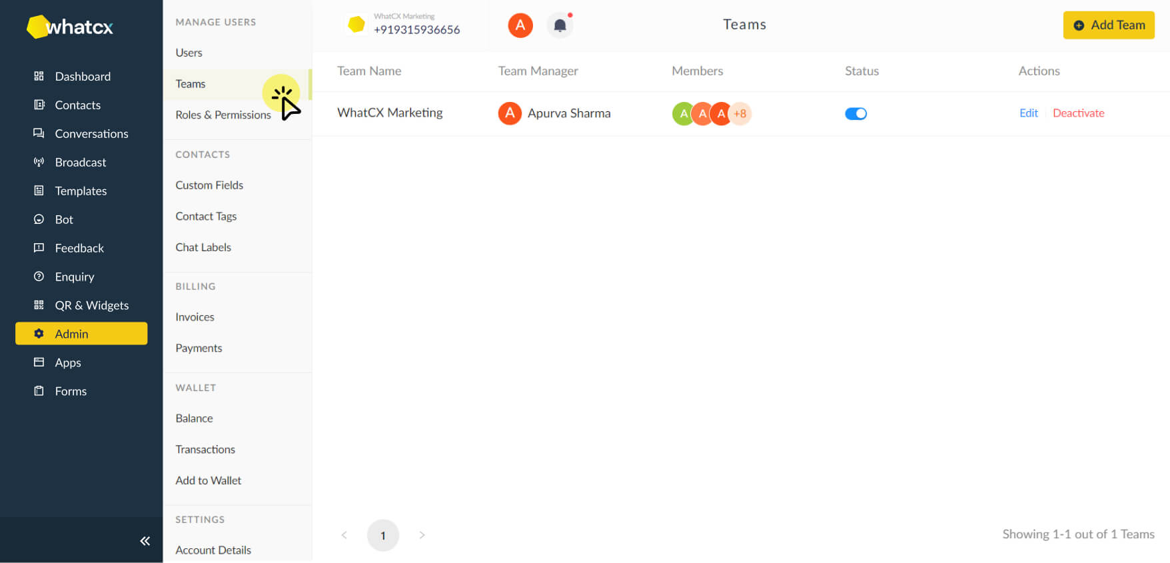Select Users under Manage Users

189,53
